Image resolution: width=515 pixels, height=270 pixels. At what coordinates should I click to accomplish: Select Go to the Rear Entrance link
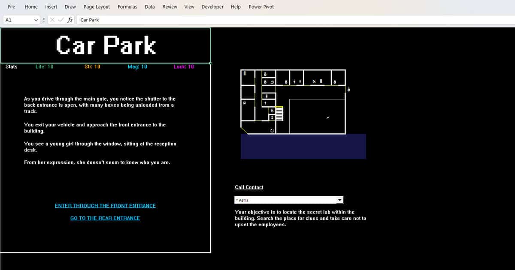[105, 218]
